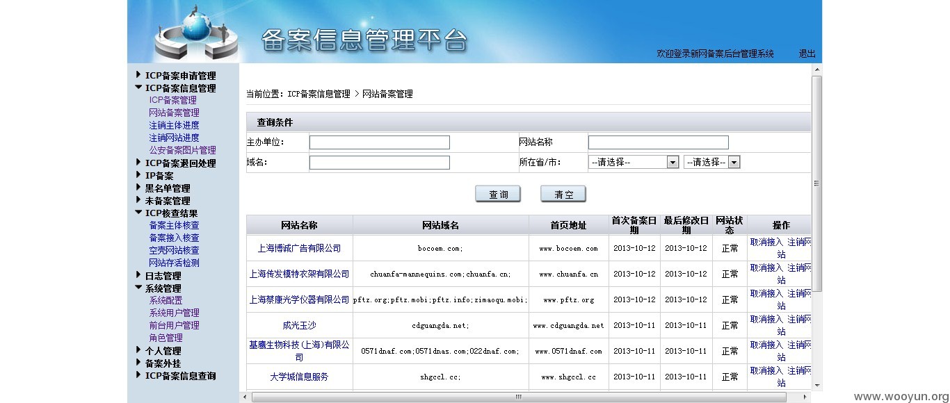Click the 清空 clear button
The image size is (950, 403).
pos(563,194)
